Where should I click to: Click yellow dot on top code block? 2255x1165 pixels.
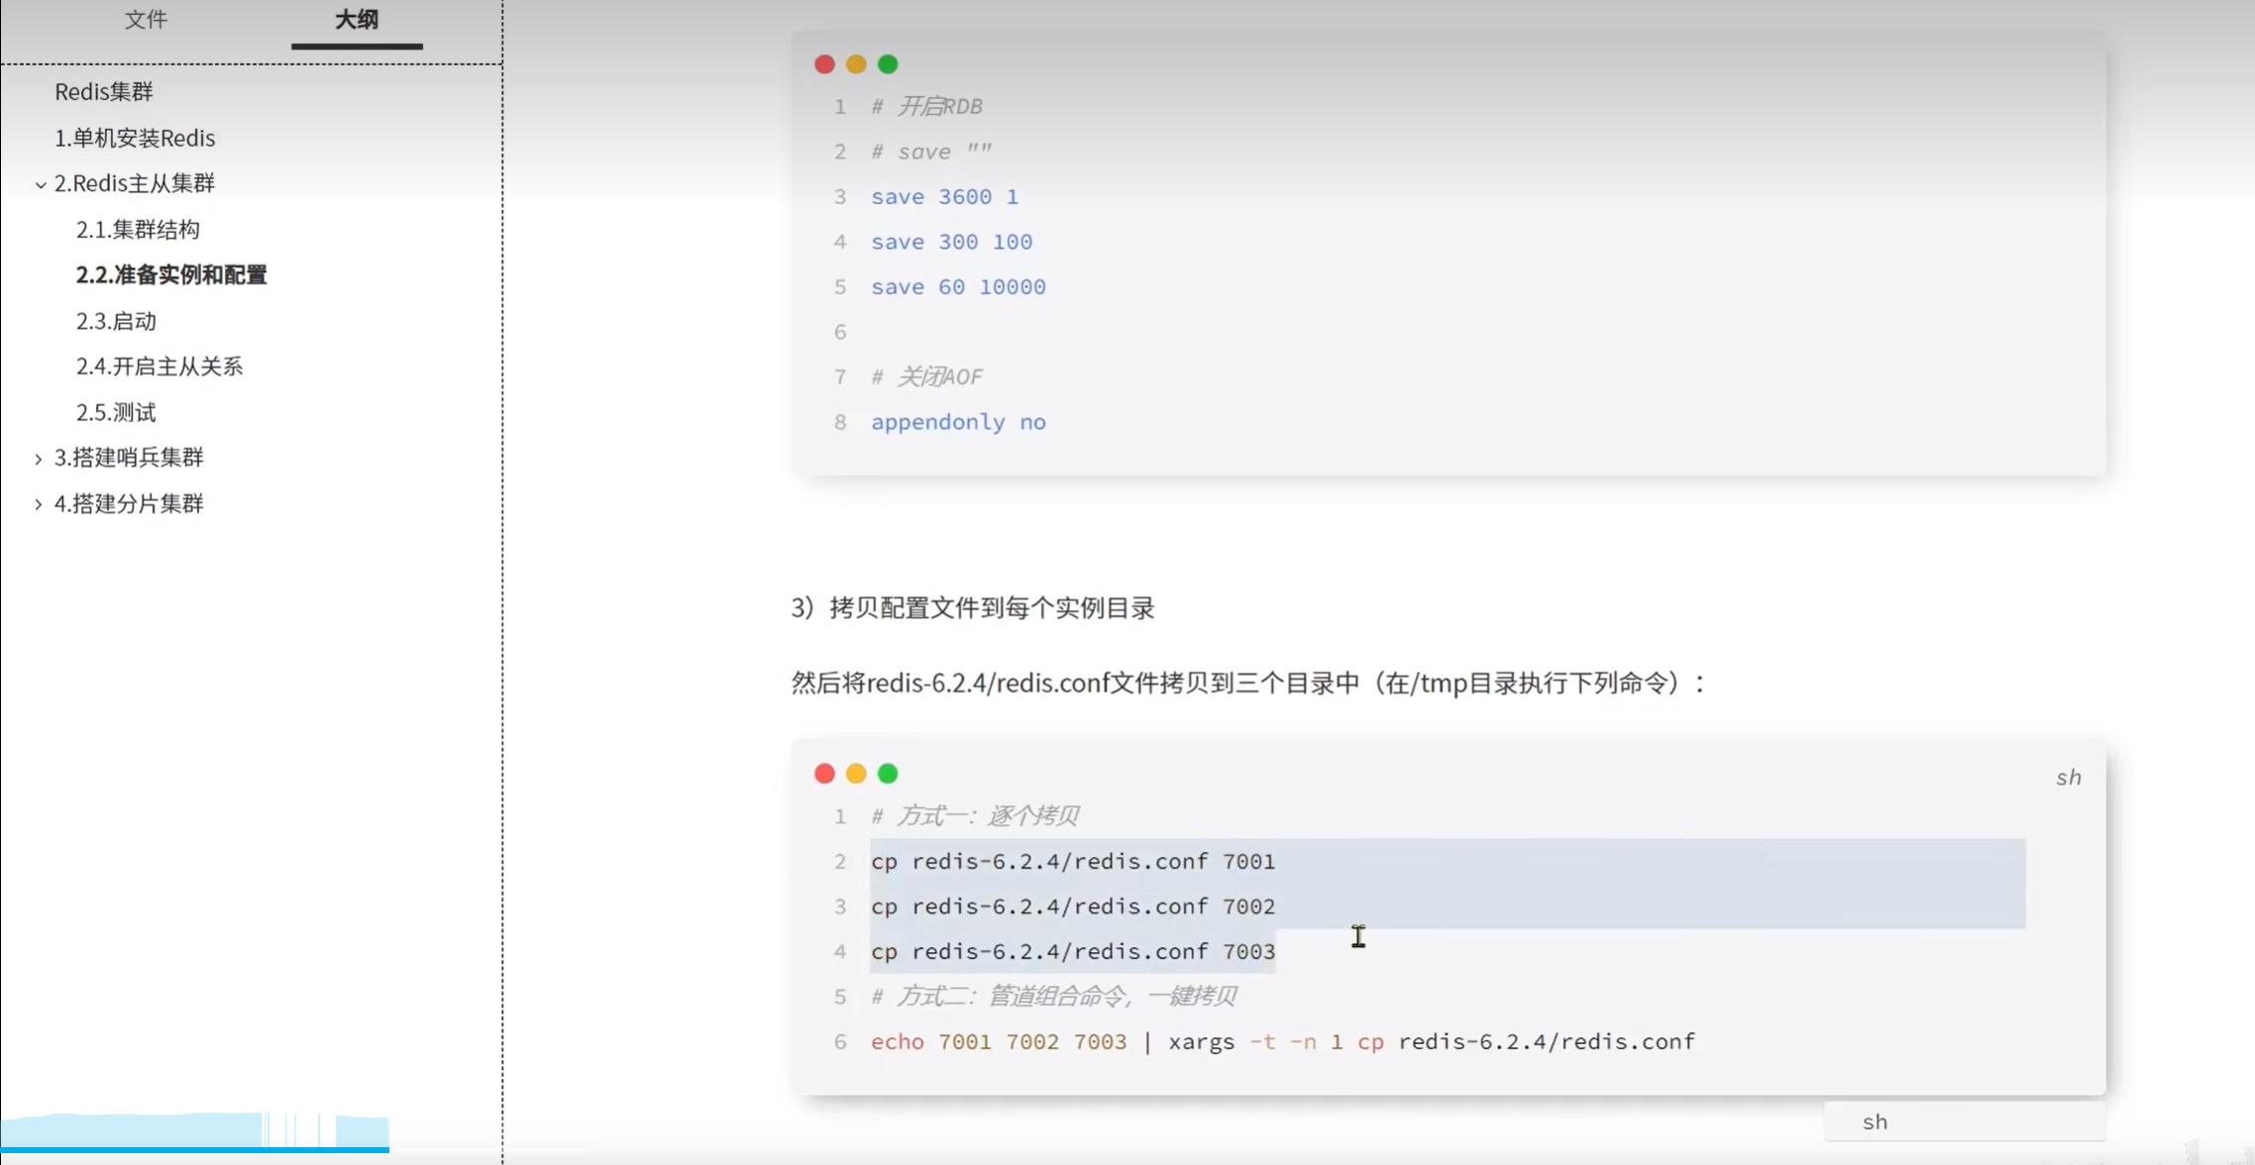click(x=856, y=64)
